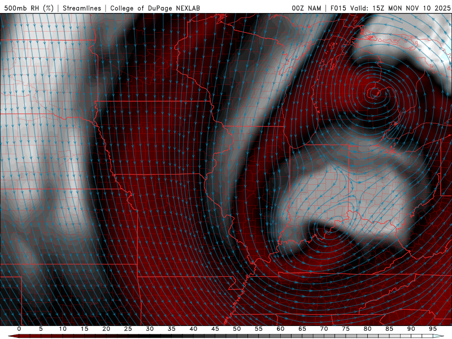Viewport: 452px width, 339px height.
Task: Click colorbar label '50'
Action: [237, 329]
